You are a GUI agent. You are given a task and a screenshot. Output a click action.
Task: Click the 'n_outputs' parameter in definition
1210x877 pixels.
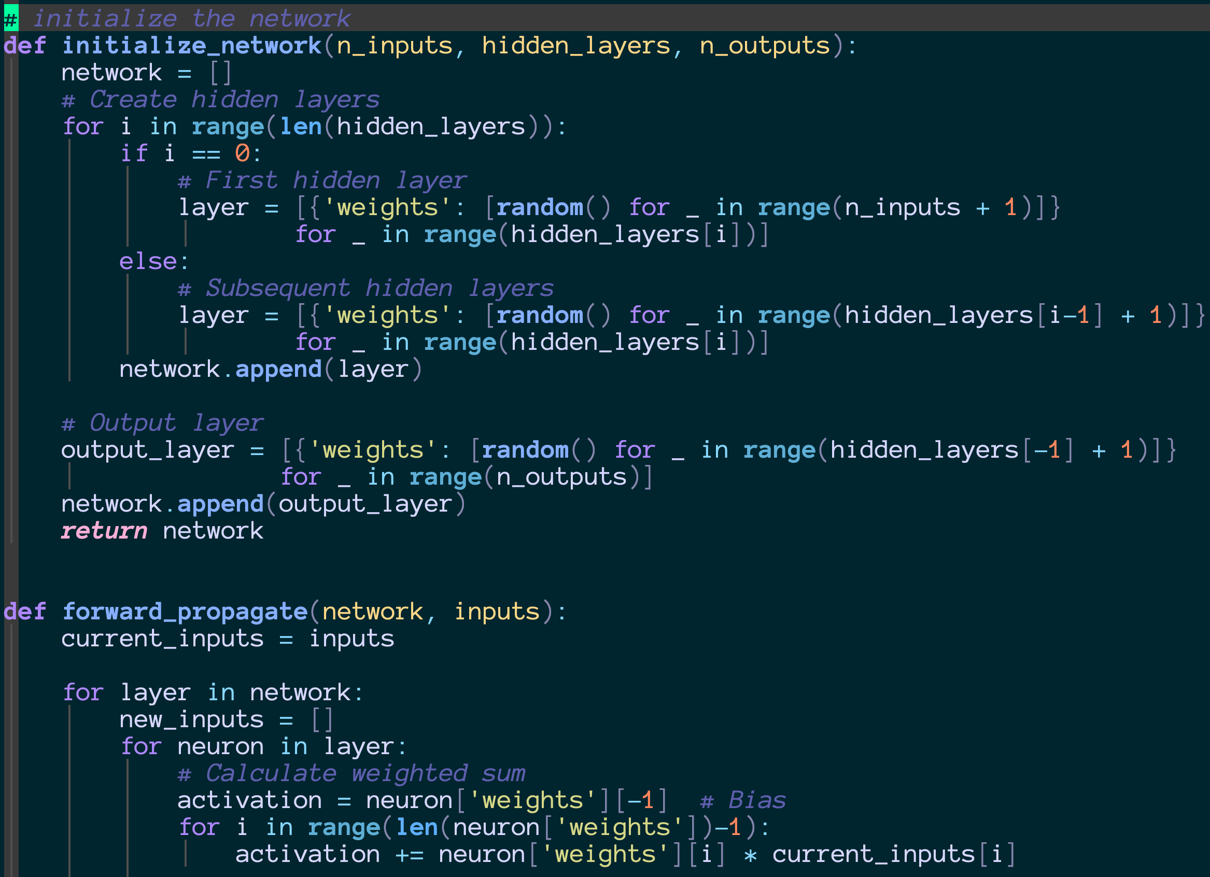(x=765, y=46)
